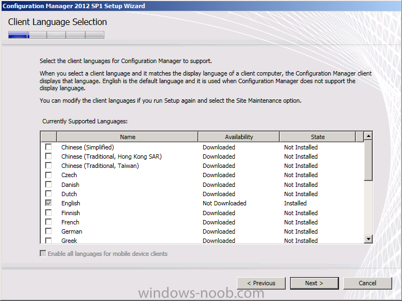Select the Czech row name

[x=69, y=175]
